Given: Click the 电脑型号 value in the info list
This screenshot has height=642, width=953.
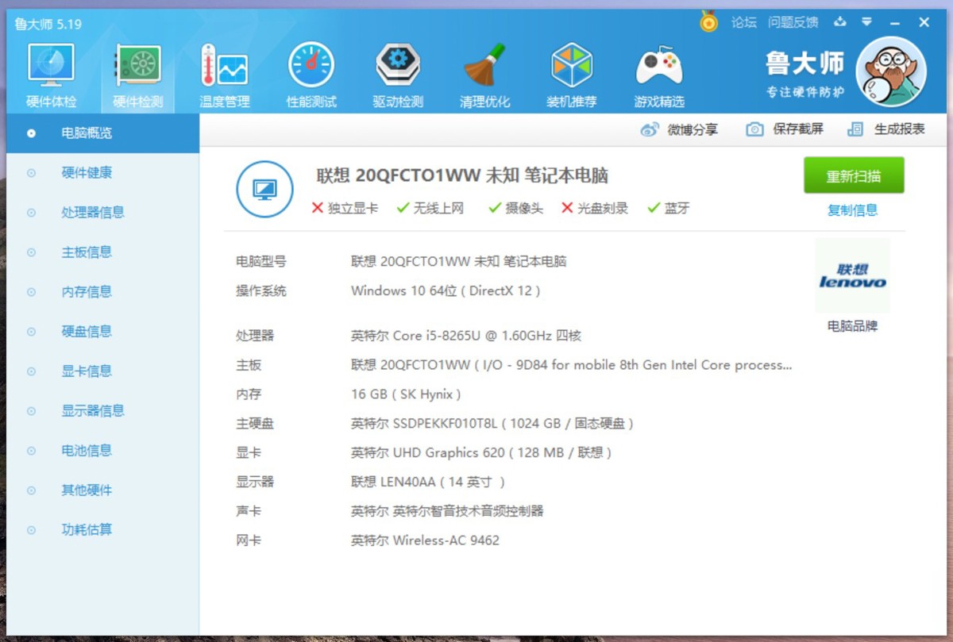Looking at the screenshot, I should click(x=459, y=261).
